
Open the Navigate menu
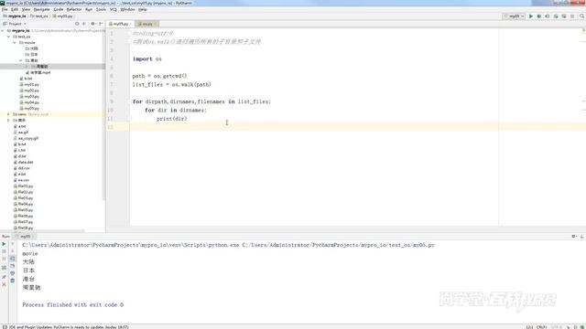point(41,9)
